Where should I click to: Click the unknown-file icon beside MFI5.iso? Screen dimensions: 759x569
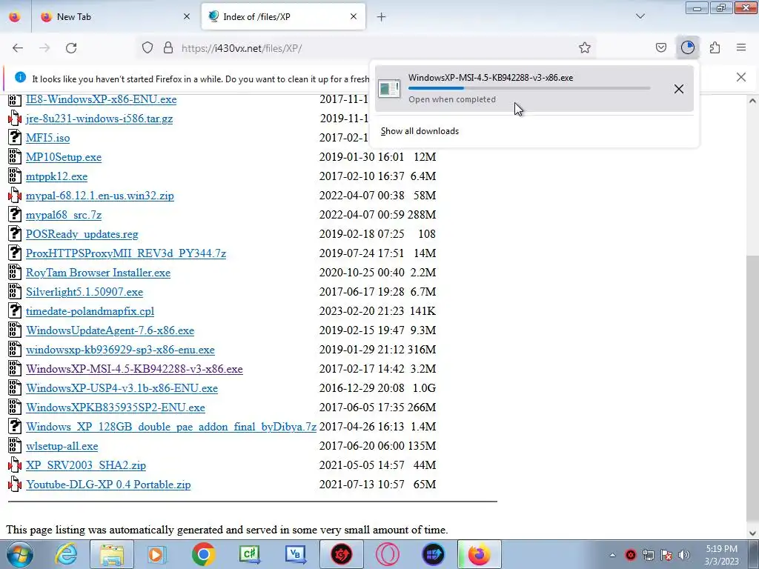pos(15,137)
